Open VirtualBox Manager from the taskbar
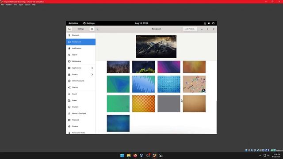Viewport: 283px width, 159px height. pyautogui.click(x=141, y=155)
